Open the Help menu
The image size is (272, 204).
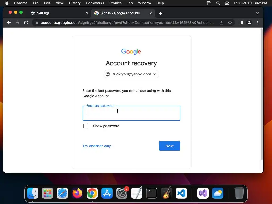pyautogui.click(x=160, y=3)
